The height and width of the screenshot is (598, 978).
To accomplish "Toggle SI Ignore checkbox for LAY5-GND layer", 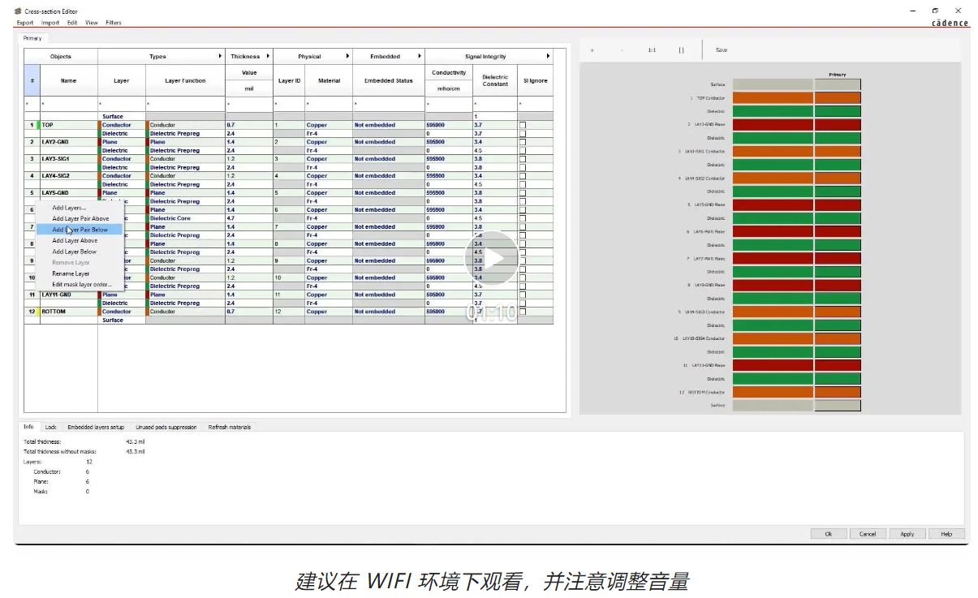I will pos(522,193).
